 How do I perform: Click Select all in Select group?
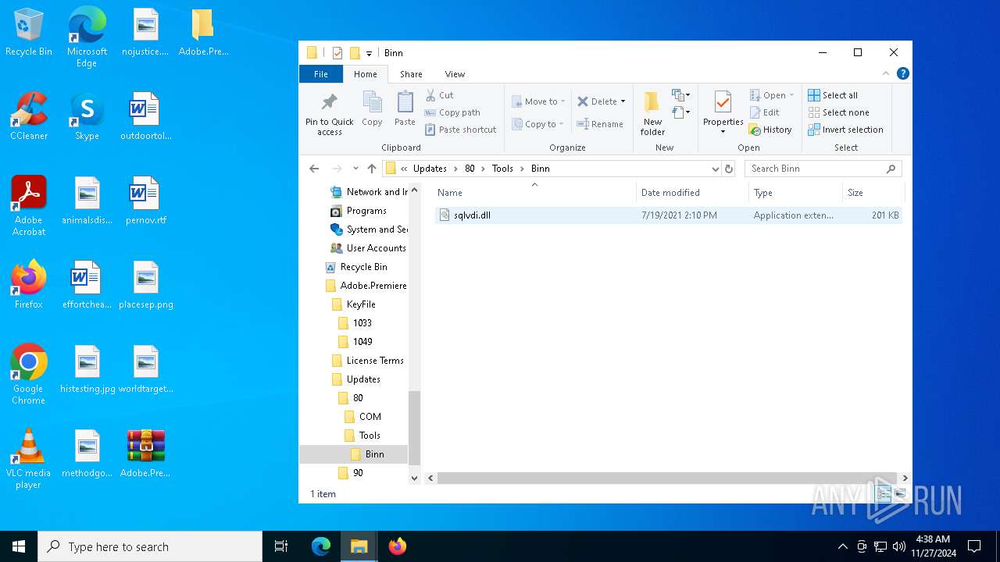click(833, 95)
